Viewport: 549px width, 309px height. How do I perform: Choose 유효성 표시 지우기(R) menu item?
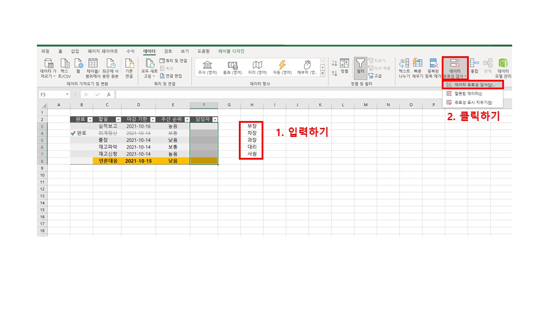(x=473, y=103)
